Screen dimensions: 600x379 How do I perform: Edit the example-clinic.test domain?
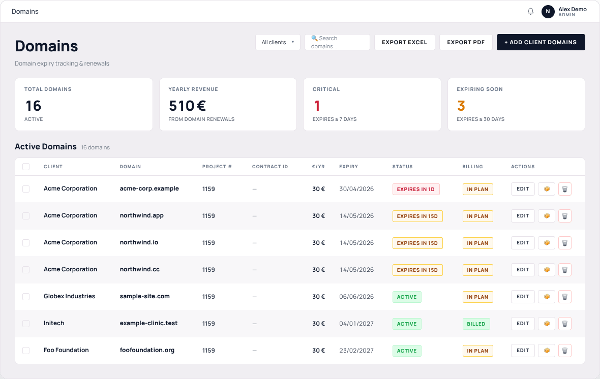(x=523, y=324)
